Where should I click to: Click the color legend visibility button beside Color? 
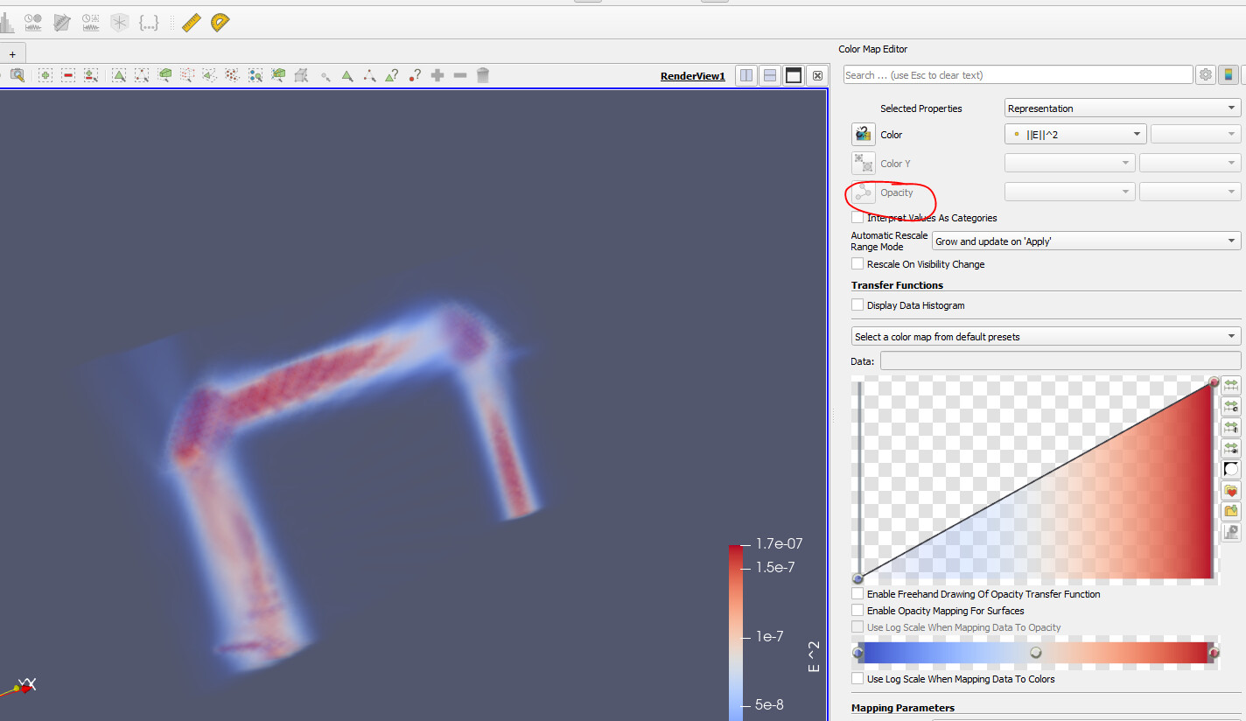863,135
